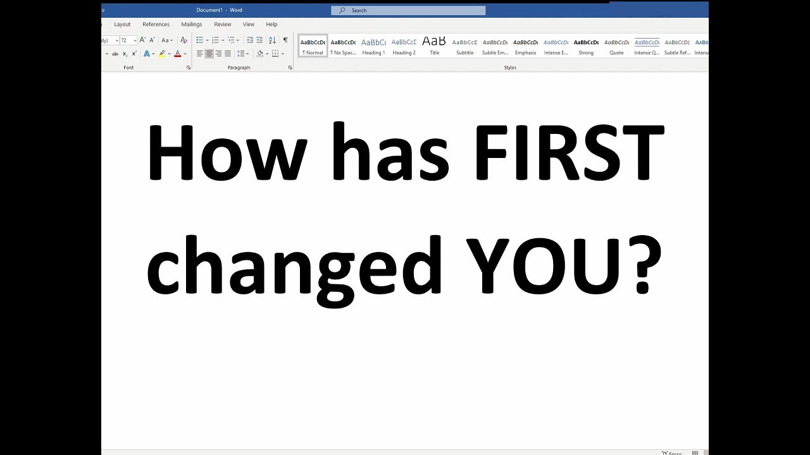This screenshot has height=455, width=810.
Task: Apply the Heading 1 style
Action: pos(373,46)
